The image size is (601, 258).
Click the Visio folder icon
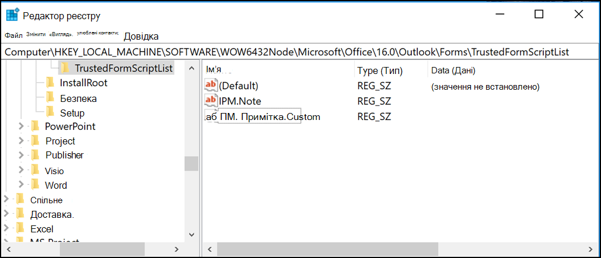click(35, 170)
